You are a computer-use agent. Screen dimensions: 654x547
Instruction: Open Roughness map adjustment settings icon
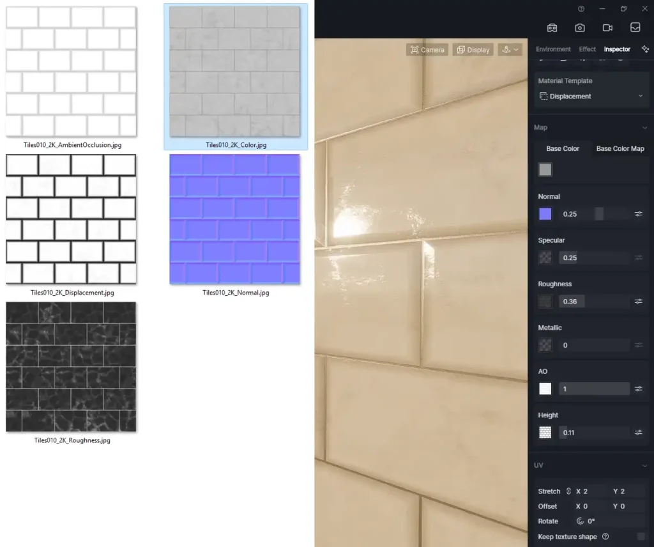coord(638,302)
